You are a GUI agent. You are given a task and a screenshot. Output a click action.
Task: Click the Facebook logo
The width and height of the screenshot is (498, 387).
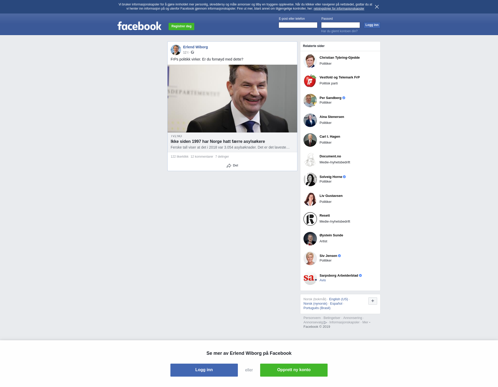click(139, 26)
